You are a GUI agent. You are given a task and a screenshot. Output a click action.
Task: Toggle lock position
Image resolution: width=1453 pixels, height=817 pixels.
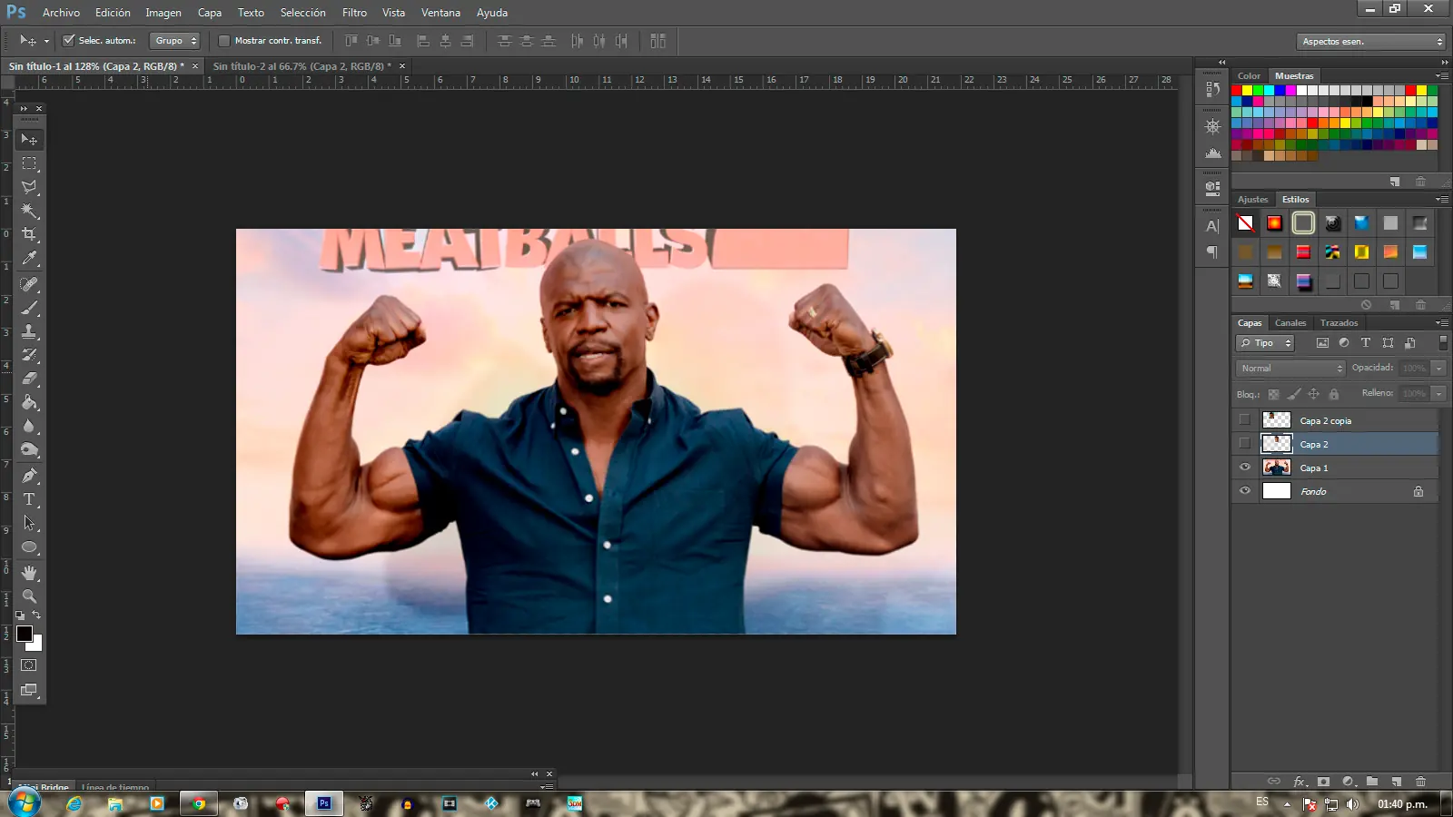(x=1313, y=394)
